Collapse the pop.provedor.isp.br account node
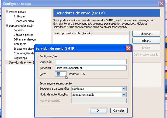Screen dimensions: 167x118 click(x=7, y=26)
